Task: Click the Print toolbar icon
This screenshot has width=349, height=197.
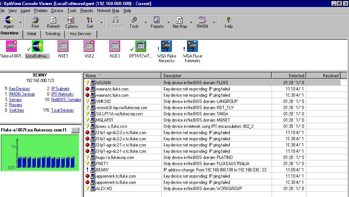Action: coord(35,20)
